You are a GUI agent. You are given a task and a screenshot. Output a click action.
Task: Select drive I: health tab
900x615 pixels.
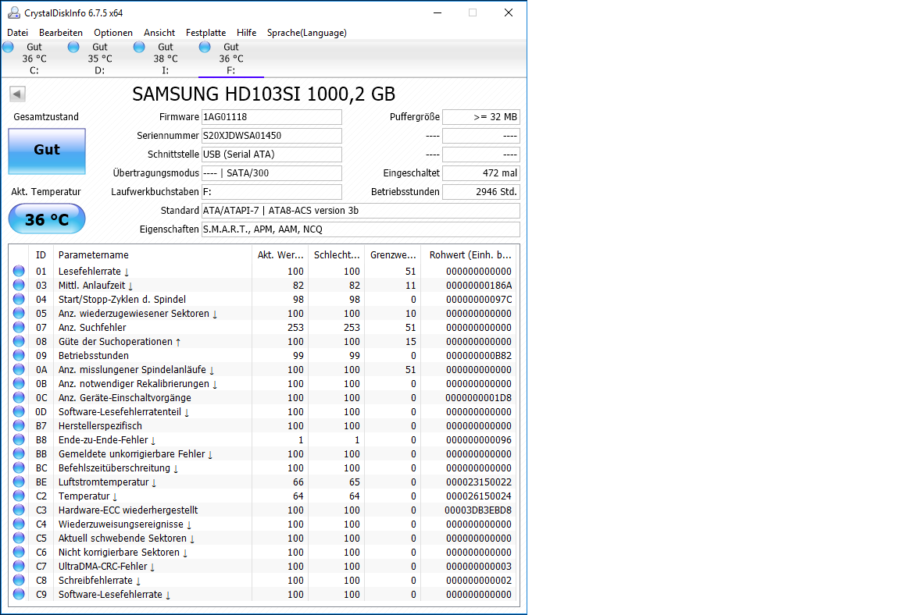[x=165, y=59]
